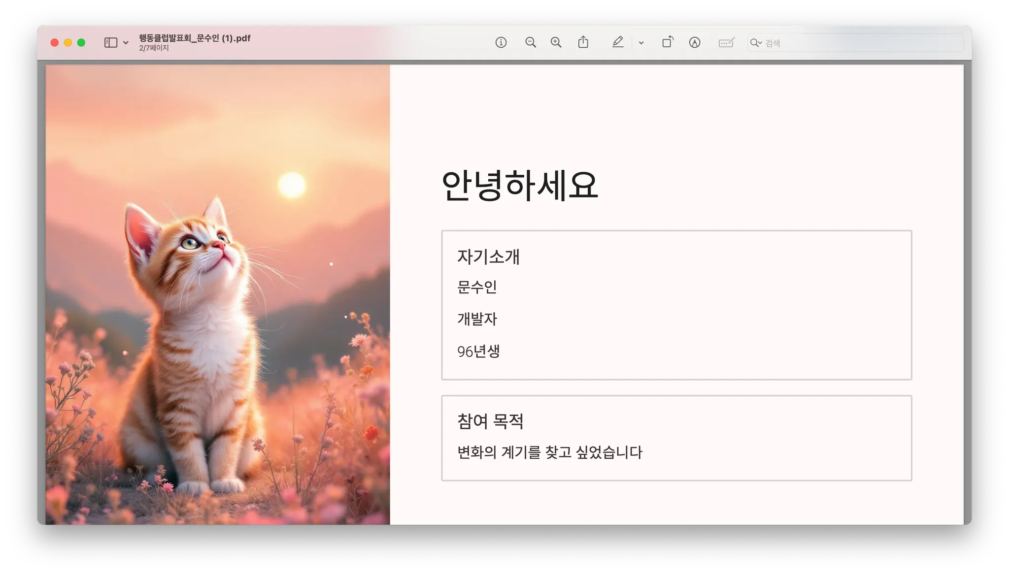The height and width of the screenshot is (574, 1009).
Task: Click the 자기소개 box heading
Action: coord(488,256)
